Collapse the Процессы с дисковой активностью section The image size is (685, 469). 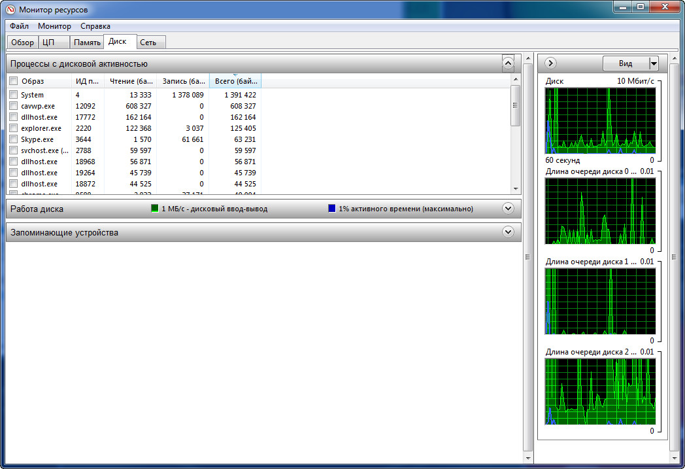[508, 64]
